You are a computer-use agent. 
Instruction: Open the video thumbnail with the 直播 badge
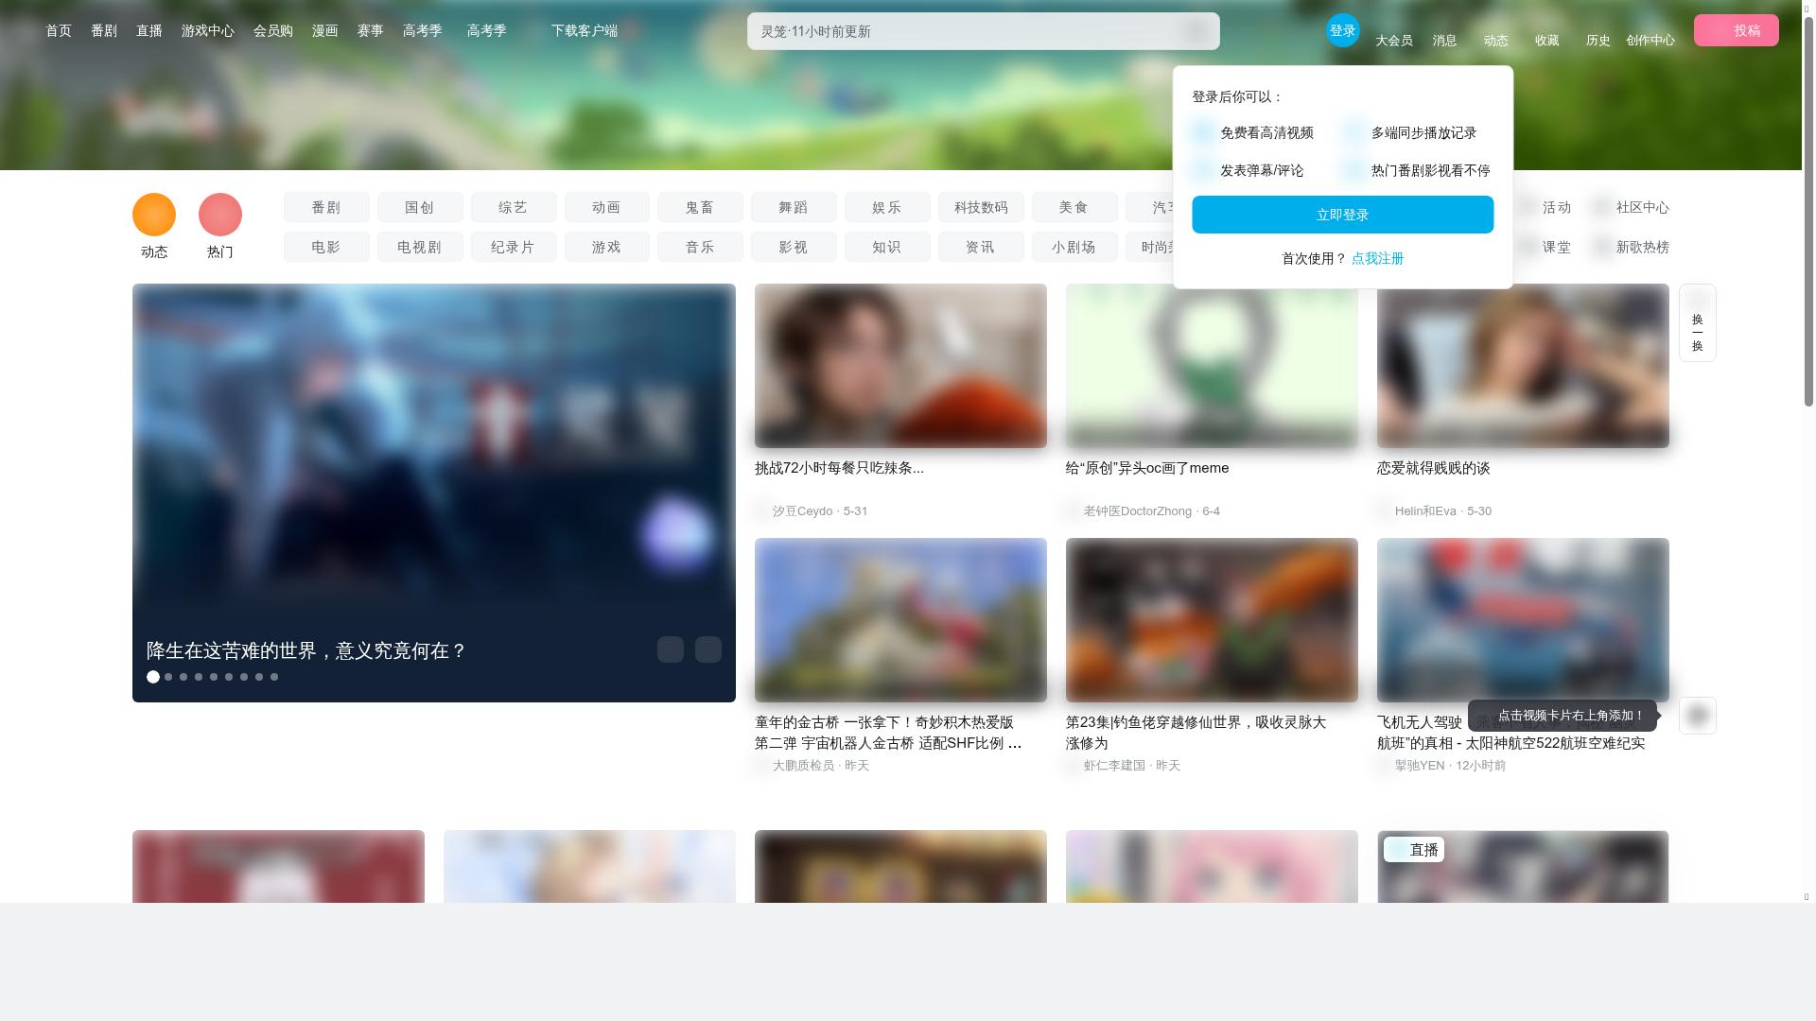1522,867
